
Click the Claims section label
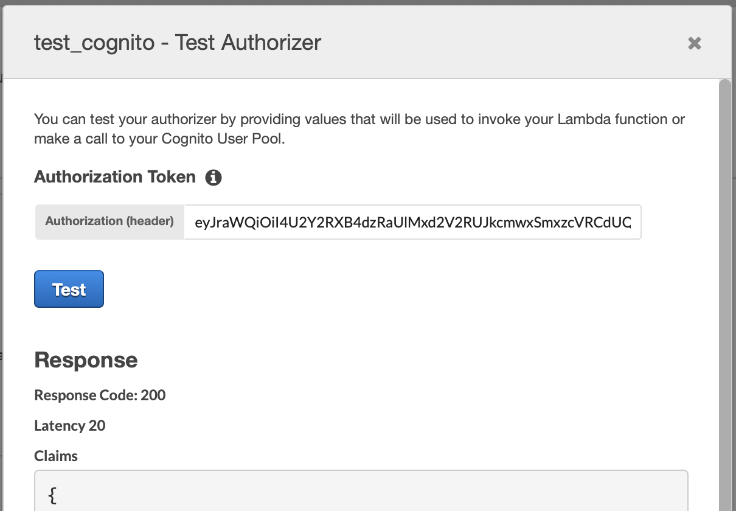tap(56, 456)
